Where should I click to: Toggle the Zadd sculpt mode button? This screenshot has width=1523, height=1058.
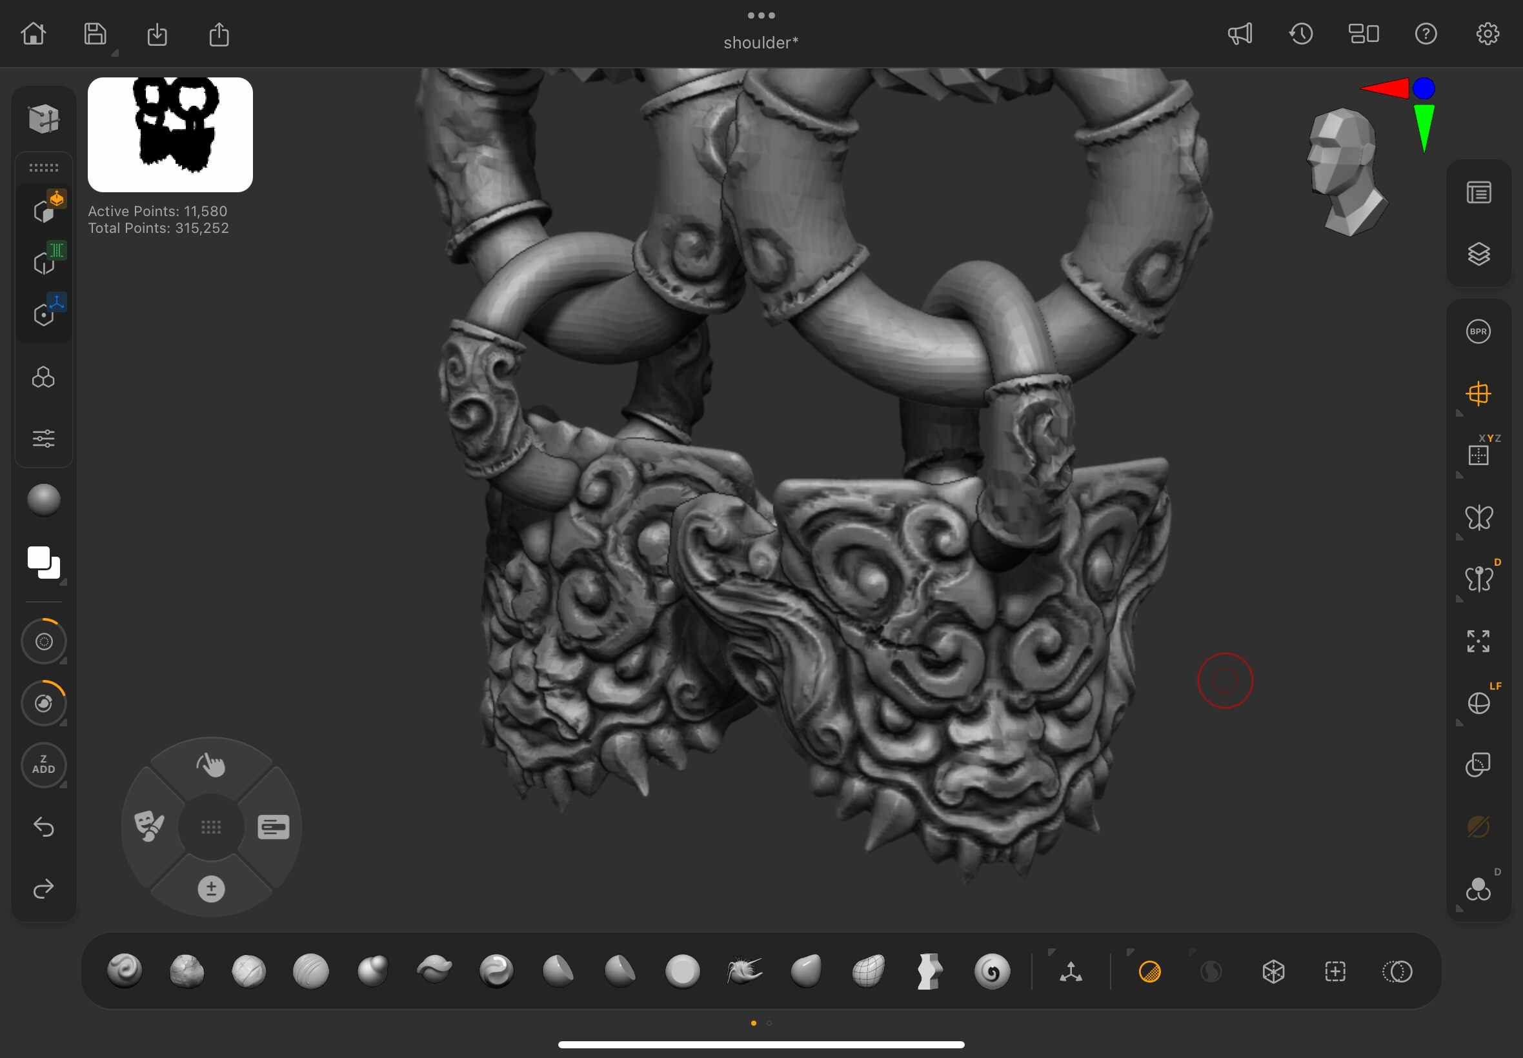[x=44, y=764]
